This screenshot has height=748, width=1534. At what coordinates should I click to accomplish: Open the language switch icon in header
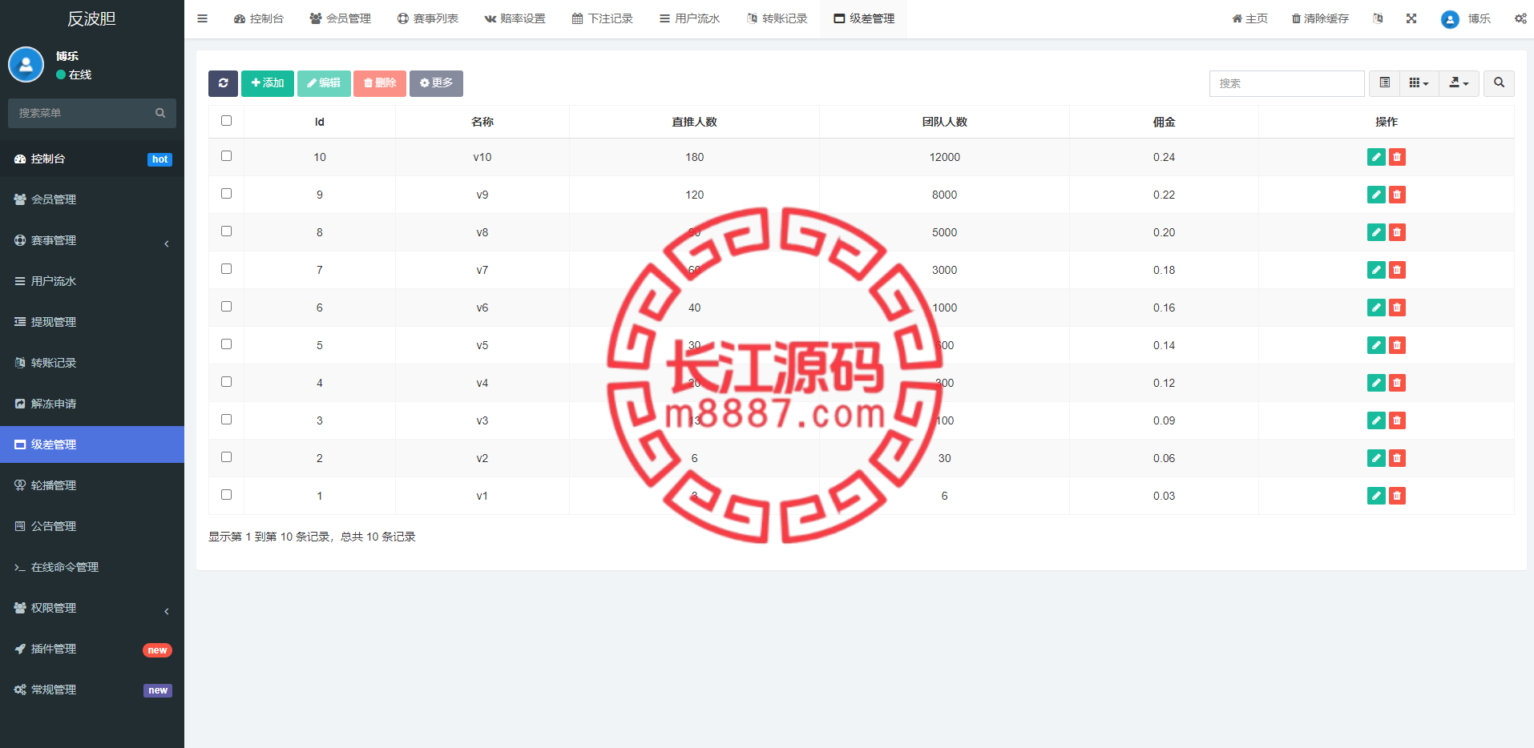(x=1378, y=18)
